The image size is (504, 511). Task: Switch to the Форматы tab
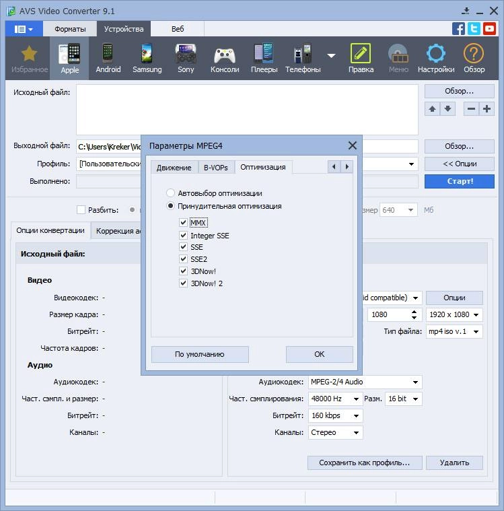(70, 29)
